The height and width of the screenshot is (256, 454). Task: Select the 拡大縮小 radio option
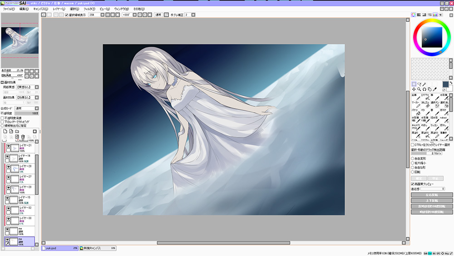(413, 163)
